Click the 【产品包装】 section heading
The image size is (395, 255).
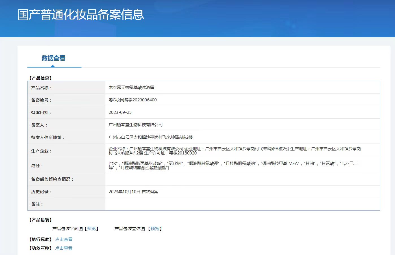40,220
